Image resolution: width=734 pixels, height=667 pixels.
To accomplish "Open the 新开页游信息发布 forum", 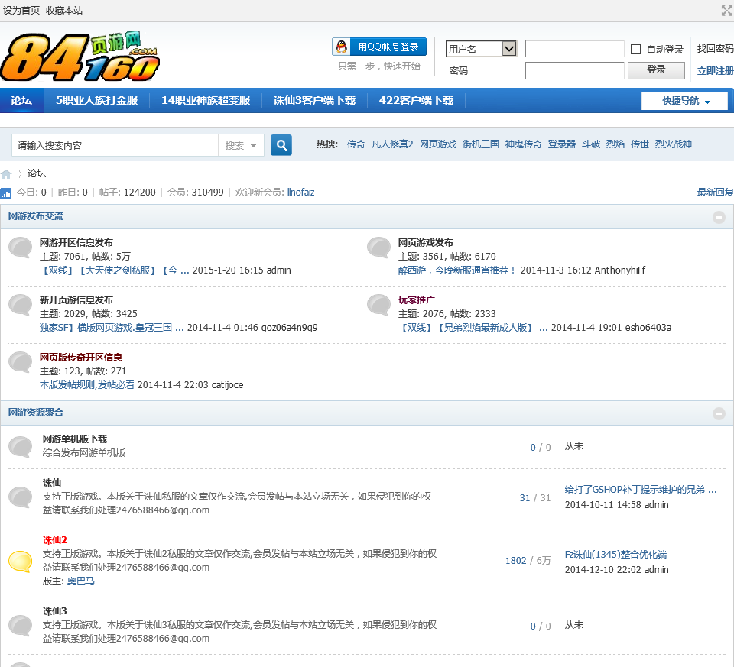I will point(76,300).
